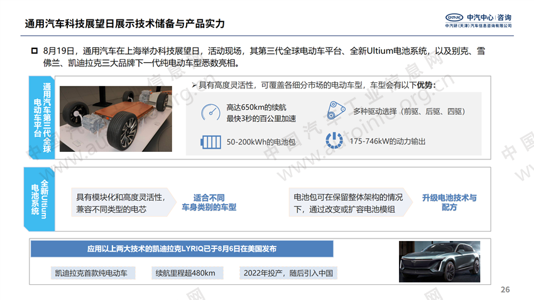Click the CATARC company logo
The width and height of the screenshot is (534, 300).
tap(454, 18)
